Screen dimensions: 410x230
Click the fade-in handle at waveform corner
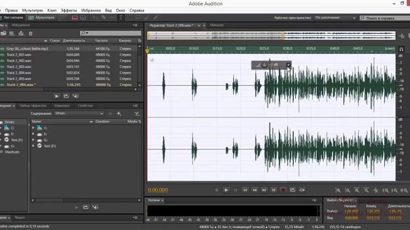[x=152, y=59]
